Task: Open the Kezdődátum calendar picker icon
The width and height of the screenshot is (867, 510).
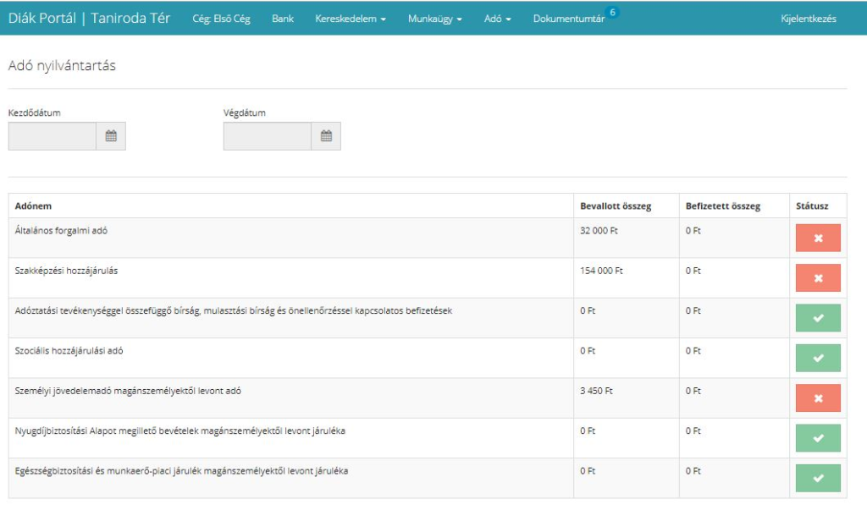Action: [111, 136]
